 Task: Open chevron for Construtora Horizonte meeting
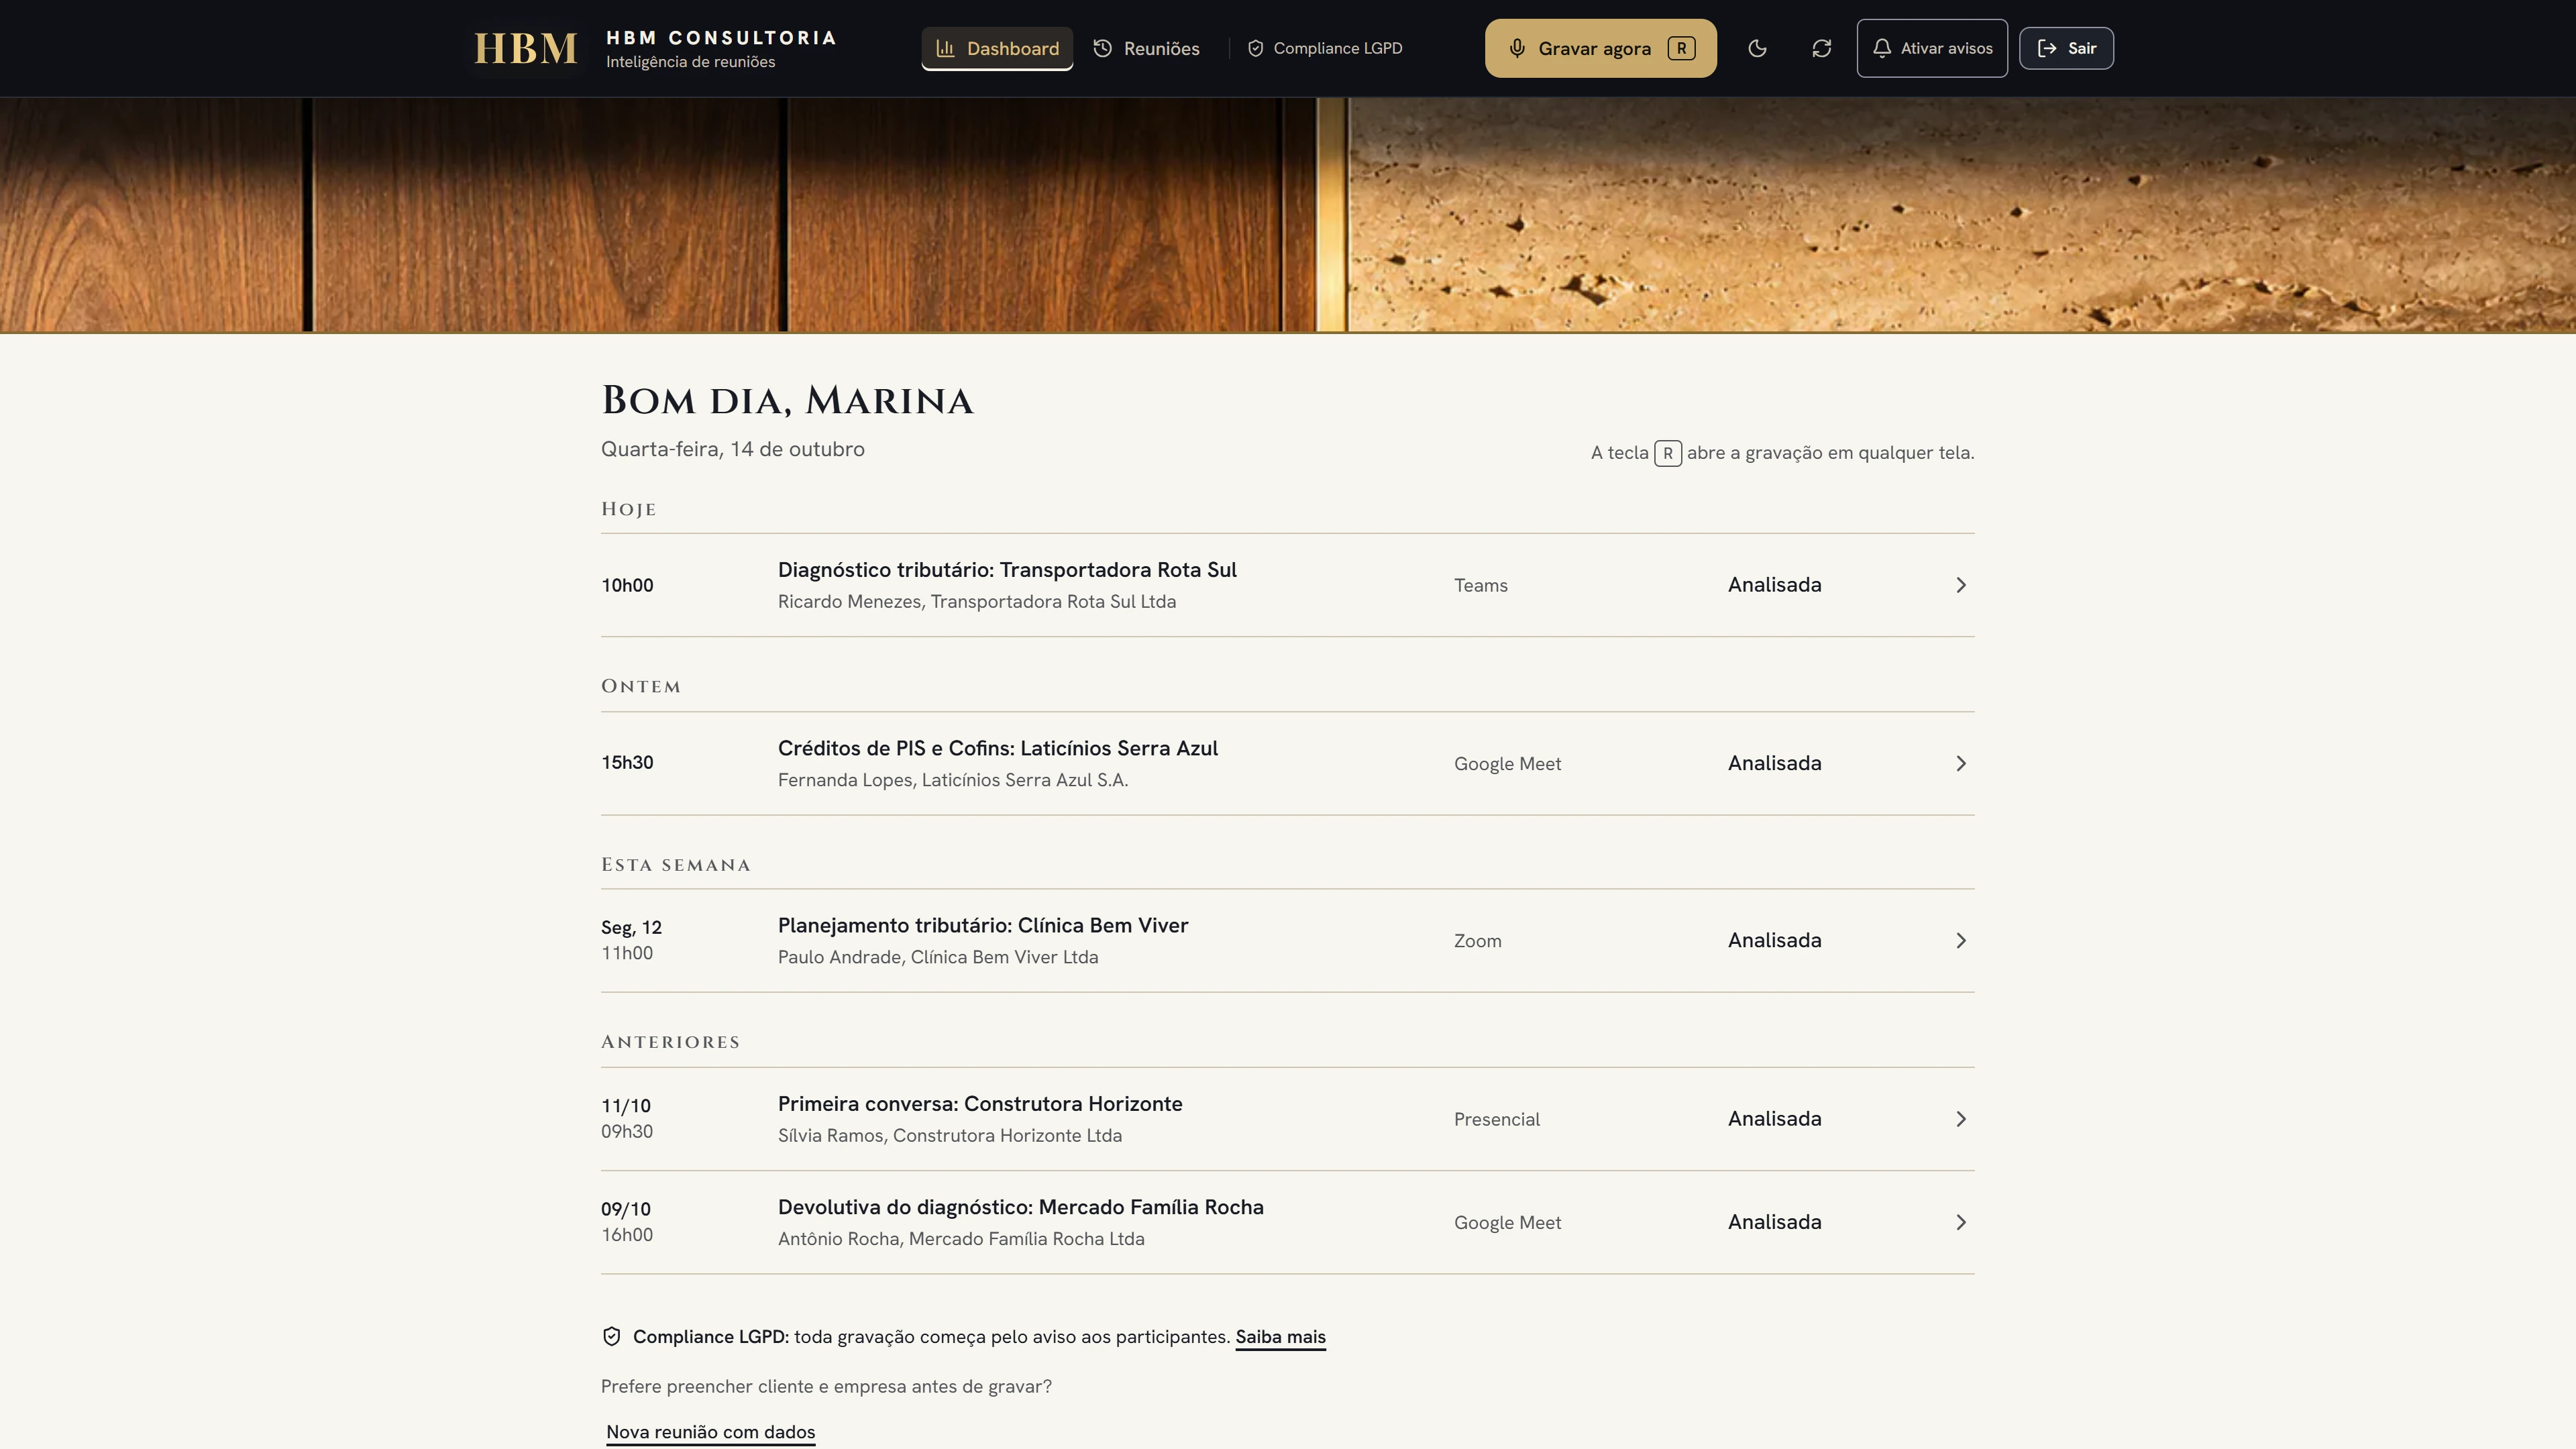[1960, 1119]
